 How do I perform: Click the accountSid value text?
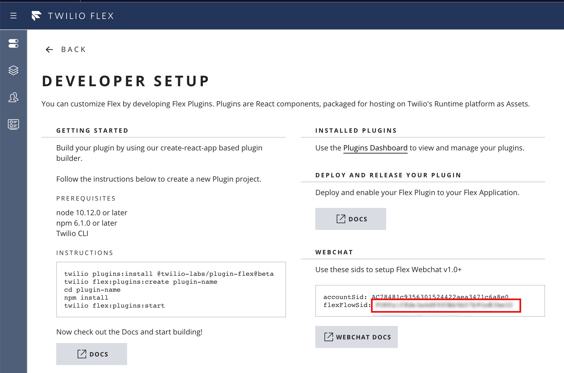[440, 297]
